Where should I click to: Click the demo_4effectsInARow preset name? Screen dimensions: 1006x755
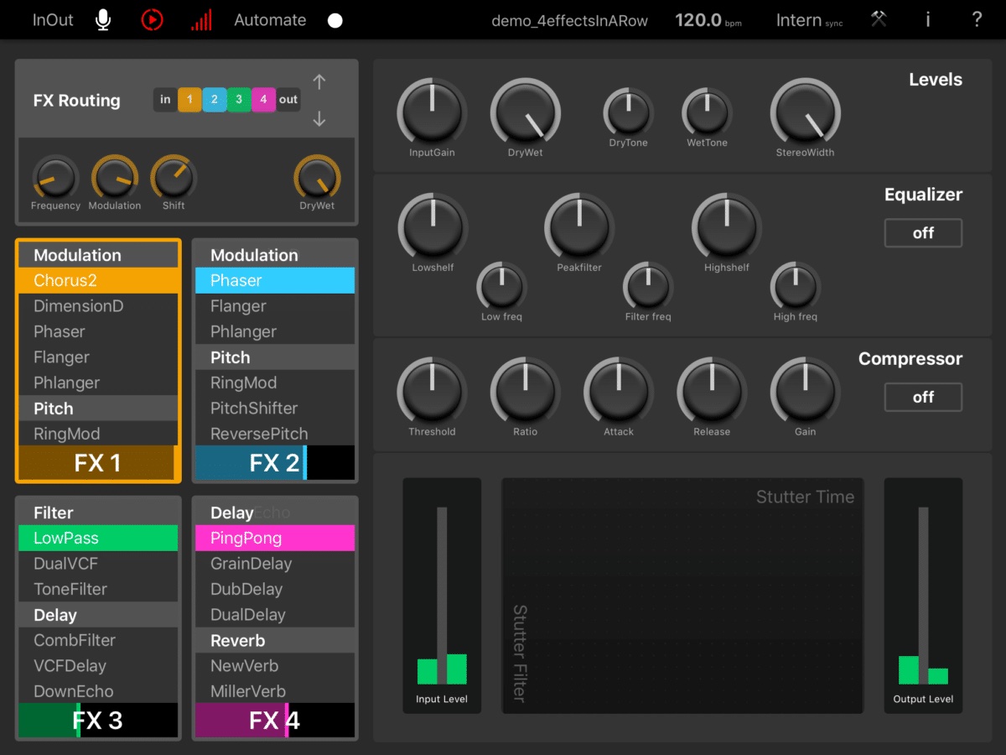pyautogui.click(x=569, y=21)
